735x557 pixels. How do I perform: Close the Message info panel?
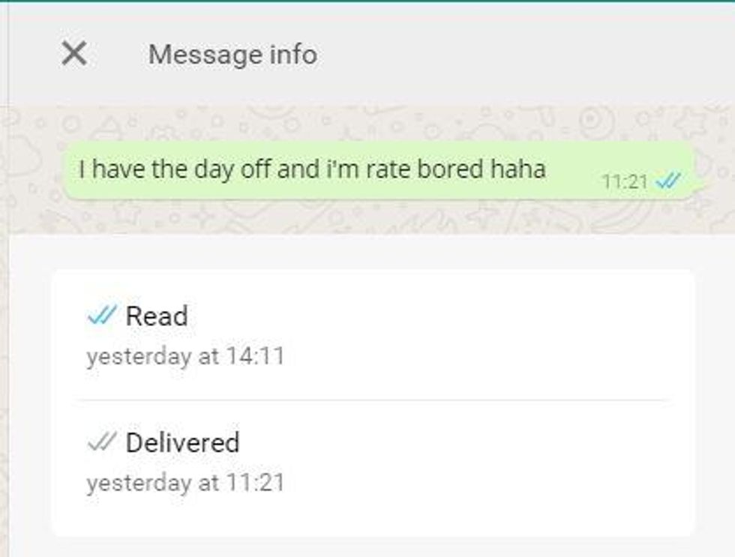click(x=74, y=53)
